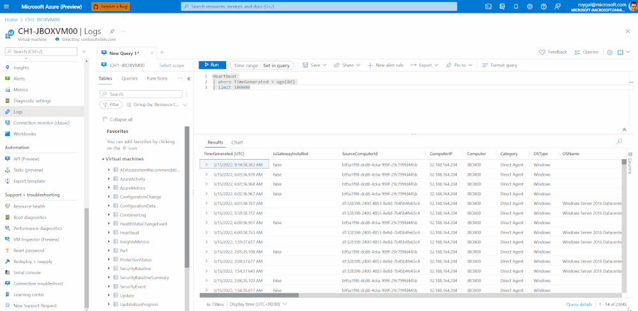The width and height of the screenshot is (638, 311).
Task: Open portal settings gear in header
Action: (x=530, y=6)
